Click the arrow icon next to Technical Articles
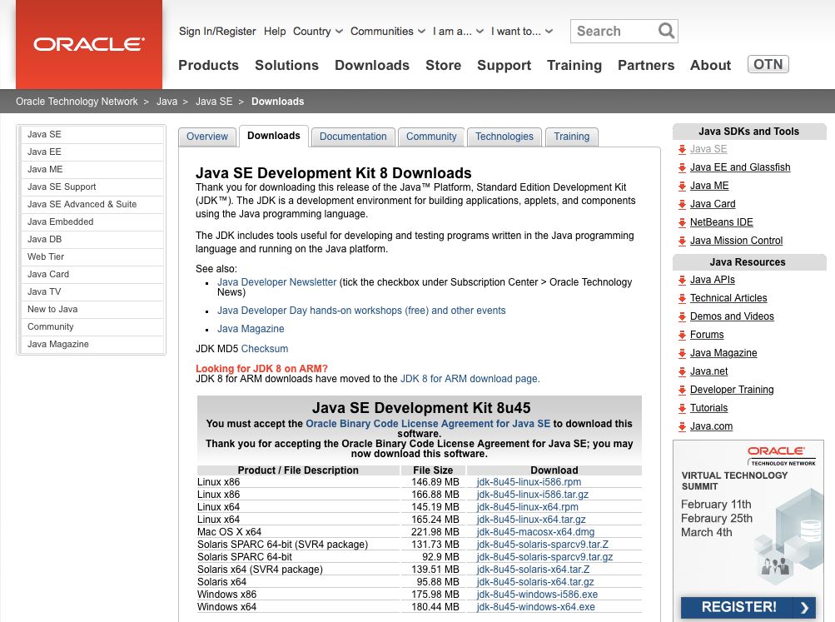Screen dimensions: 835x622 click(682, 299)
